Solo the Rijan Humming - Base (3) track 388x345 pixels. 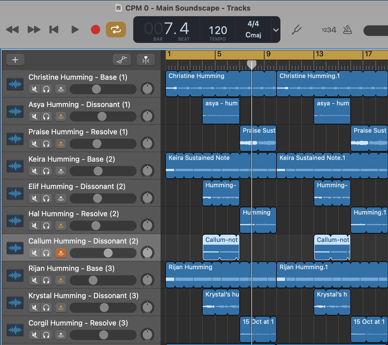(x=46, y=280)
